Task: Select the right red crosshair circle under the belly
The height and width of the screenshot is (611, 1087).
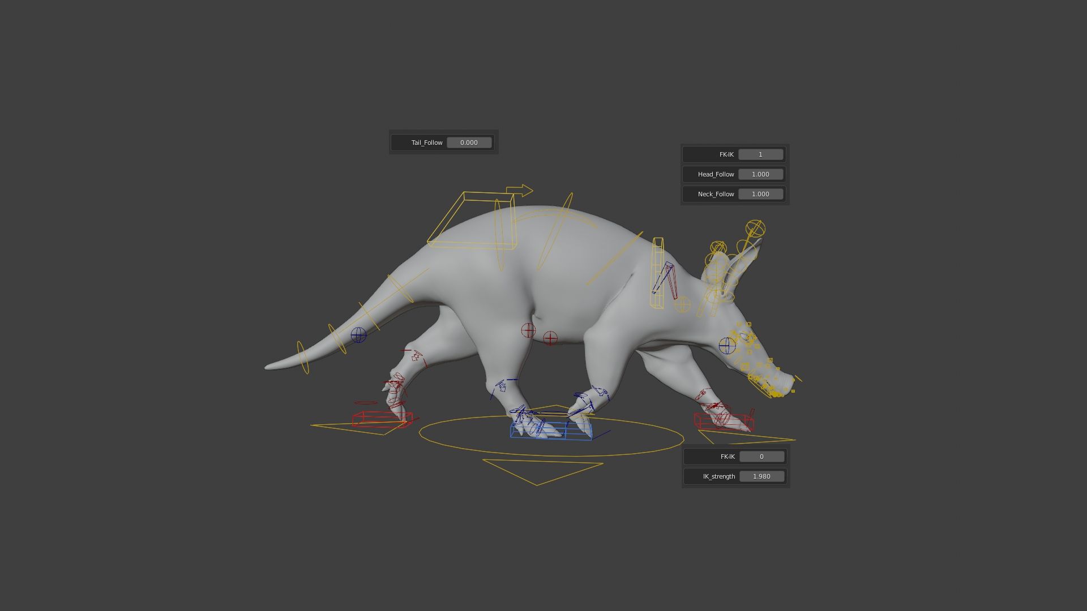Action: pos(550,338)
